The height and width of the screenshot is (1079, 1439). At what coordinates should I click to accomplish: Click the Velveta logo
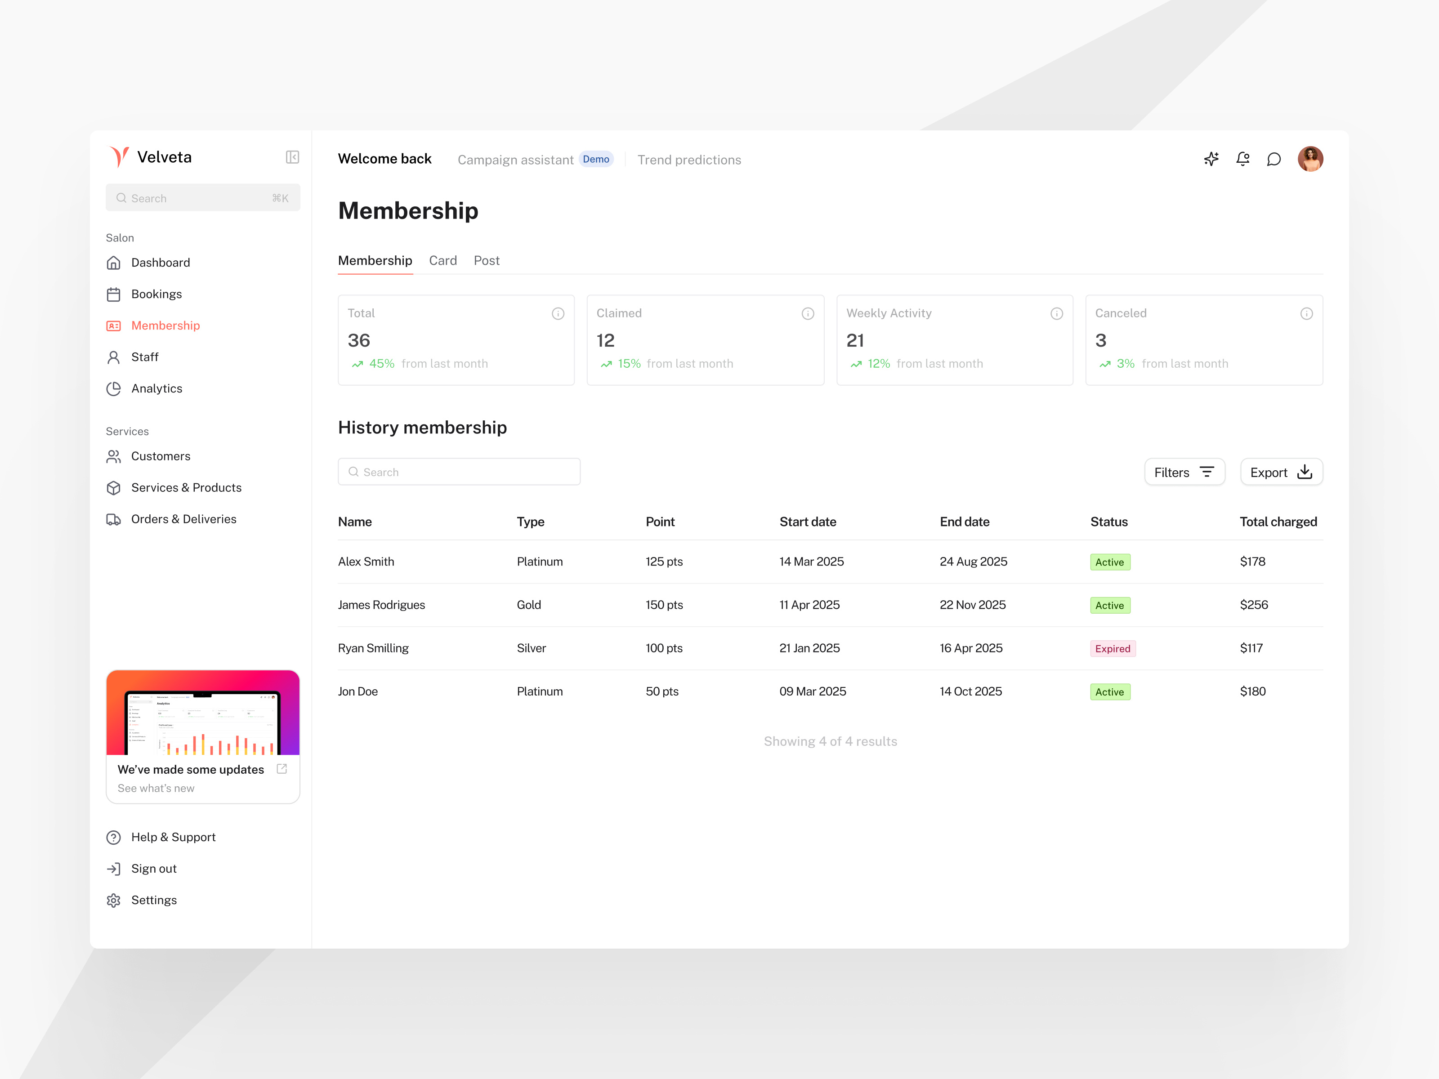150,157
